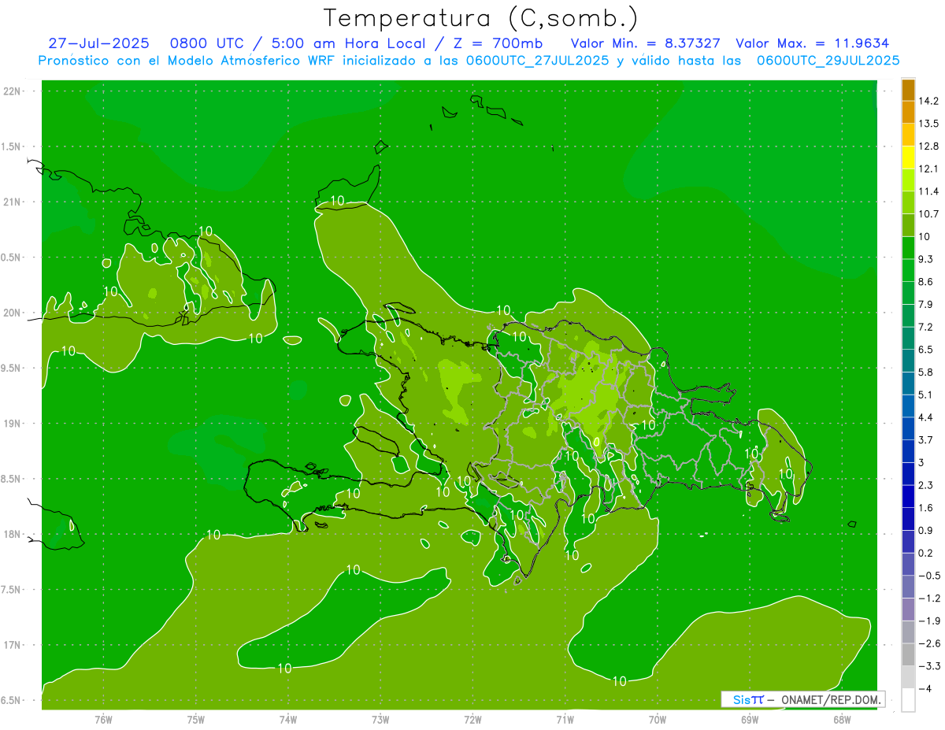The image size is (945, 730).
Task: Click the "7.9" color bar label
Action: point(926,304)
